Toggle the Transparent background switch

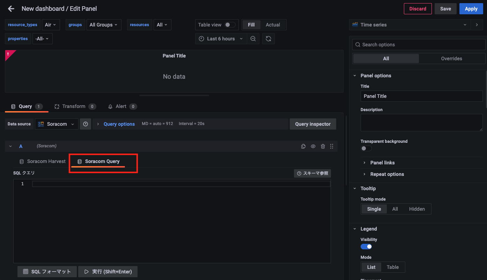(x=366, y=148)
